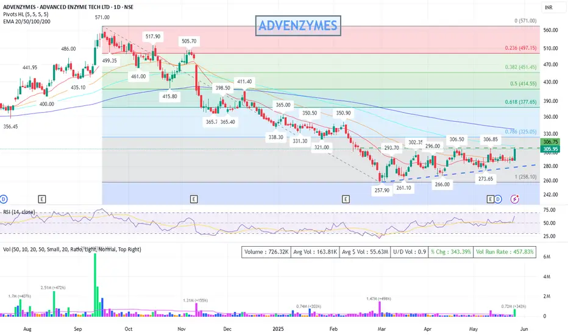Click the 461.00 pivot low label

138,76
